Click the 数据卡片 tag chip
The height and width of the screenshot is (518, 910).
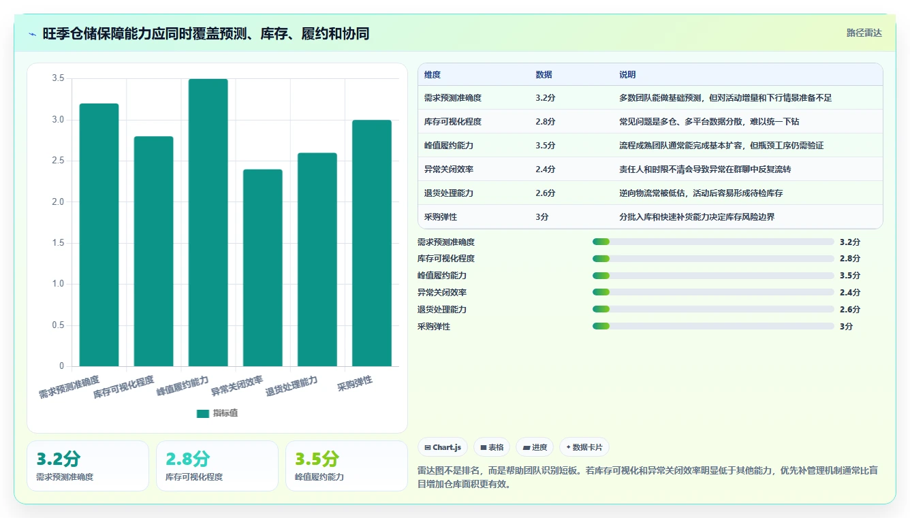584,447
